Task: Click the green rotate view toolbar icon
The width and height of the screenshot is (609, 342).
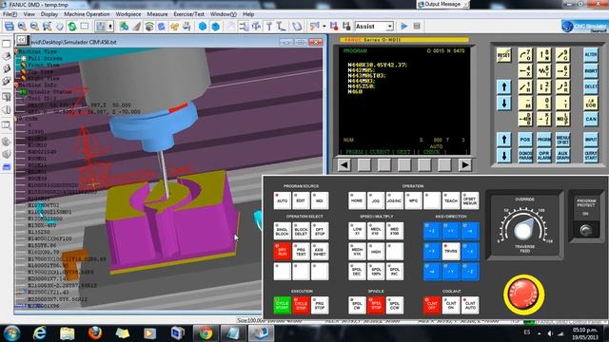Action: coord(72,27)
